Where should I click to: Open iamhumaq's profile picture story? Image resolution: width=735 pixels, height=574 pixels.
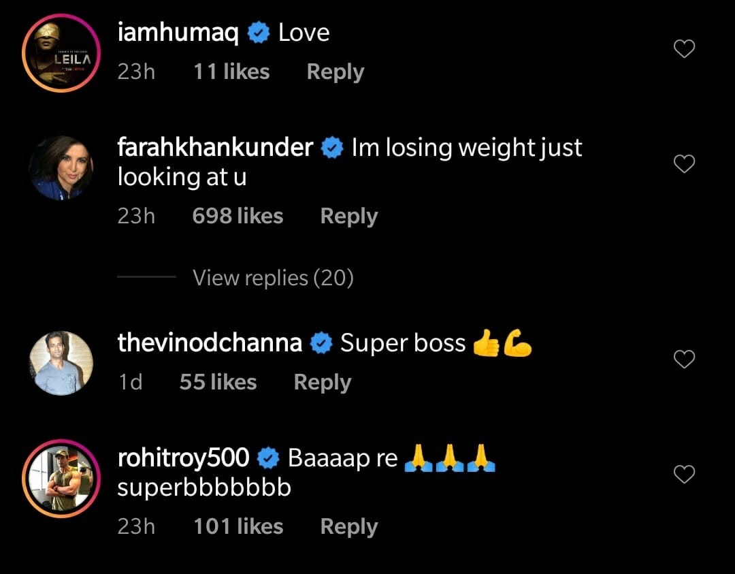(61, 59)
